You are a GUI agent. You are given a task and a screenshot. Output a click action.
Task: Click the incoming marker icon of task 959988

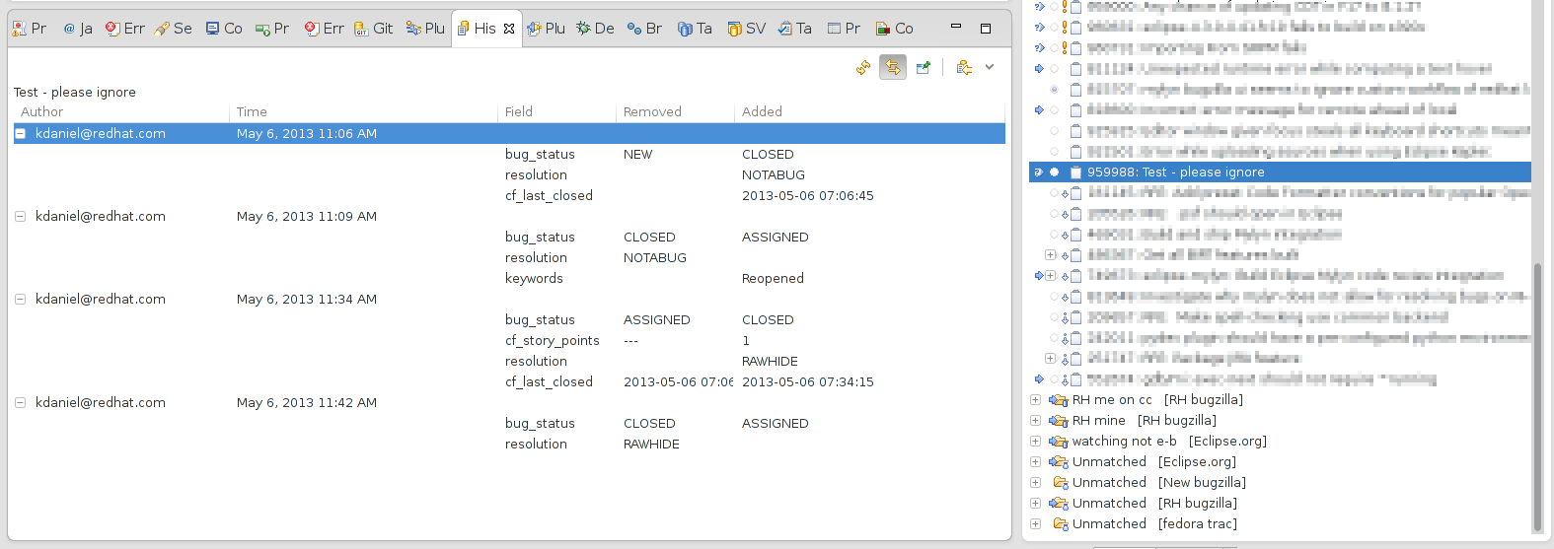point(1038,172)
